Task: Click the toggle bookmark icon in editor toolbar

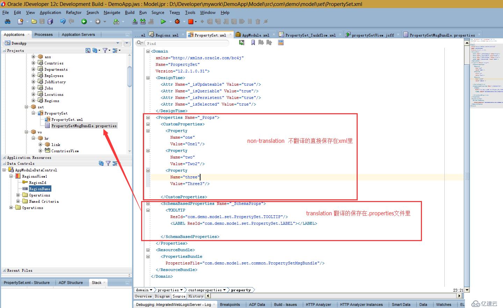Action: pos(253,43)
